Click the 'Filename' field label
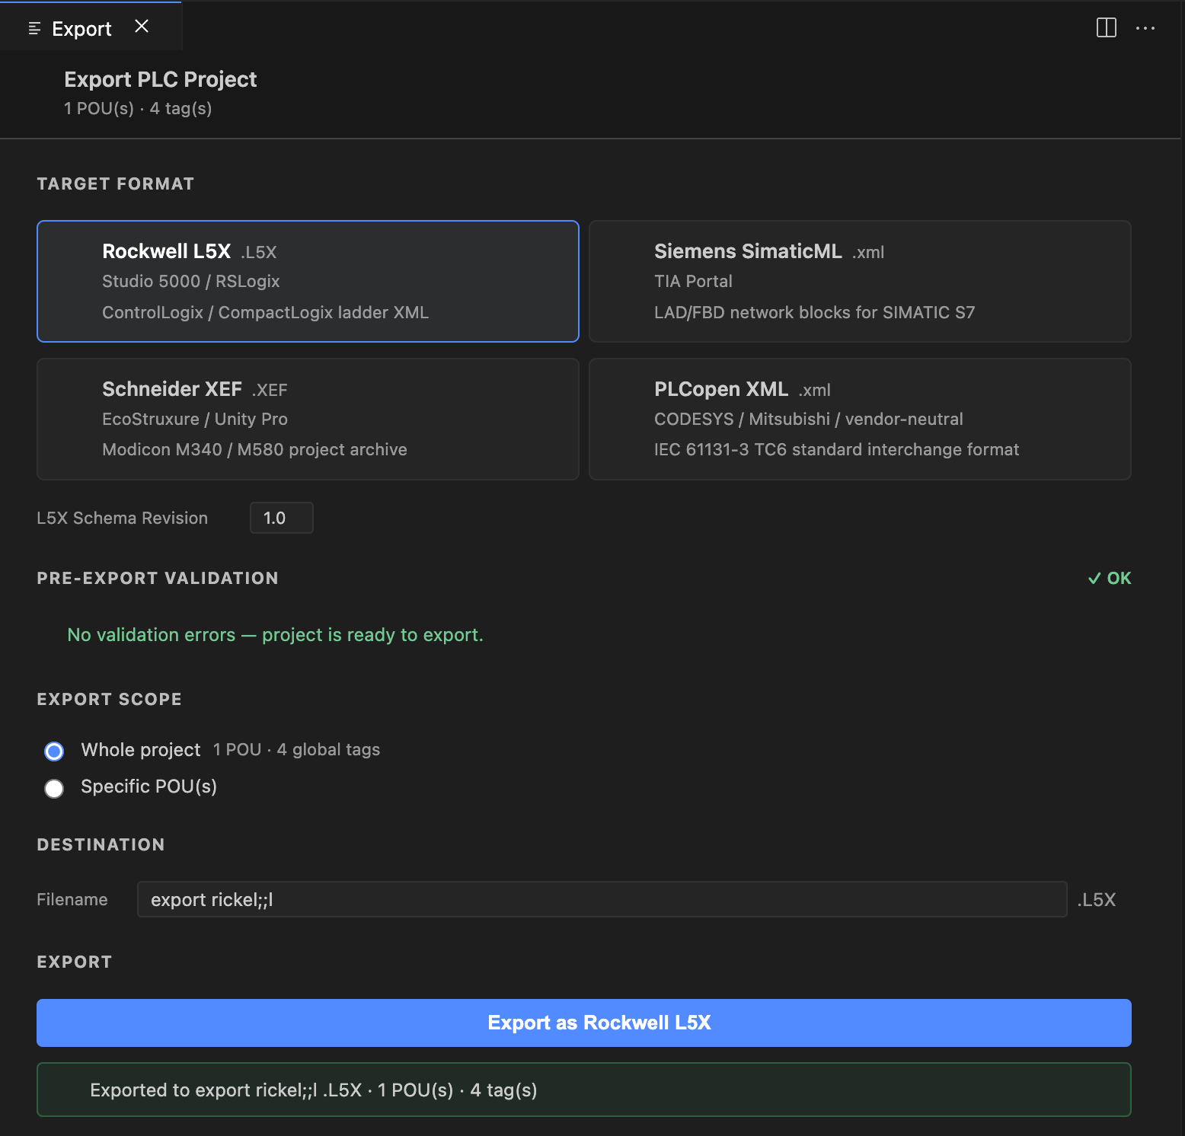Image resolution: width=1185 pixels, height=1136 pixels. click(72, 899)
